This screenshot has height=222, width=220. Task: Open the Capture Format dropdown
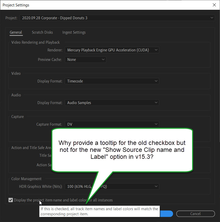[112, 124]
